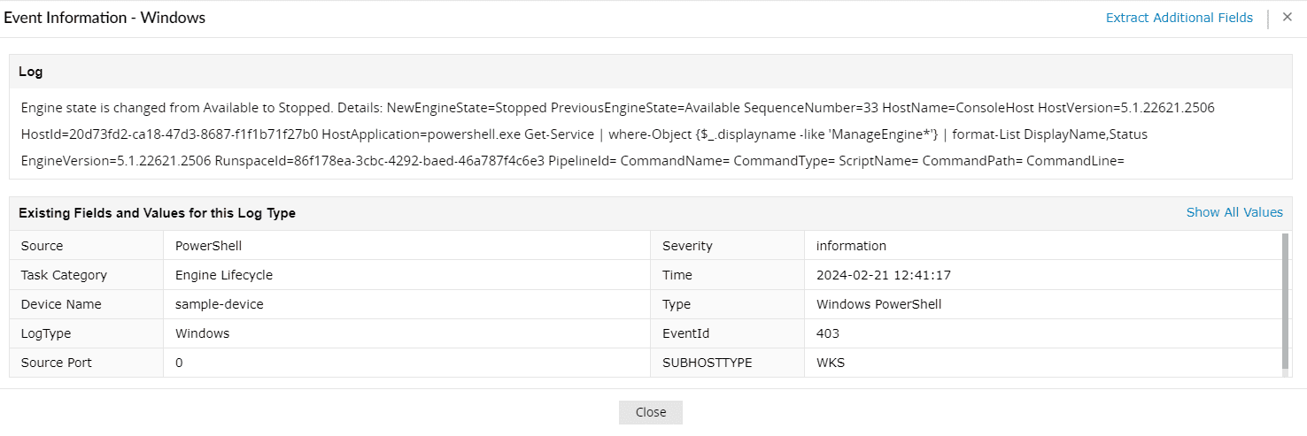Click the Task Category field label
This screenshot has width=1307, height=436.
(64, 275)
